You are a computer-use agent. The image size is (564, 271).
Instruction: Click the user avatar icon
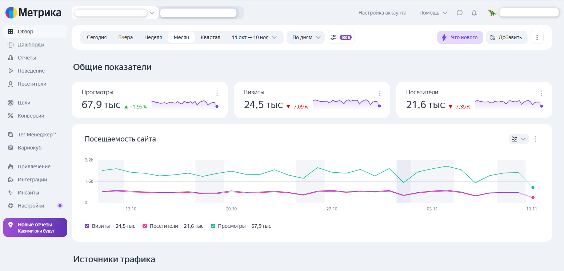[492, 13]
